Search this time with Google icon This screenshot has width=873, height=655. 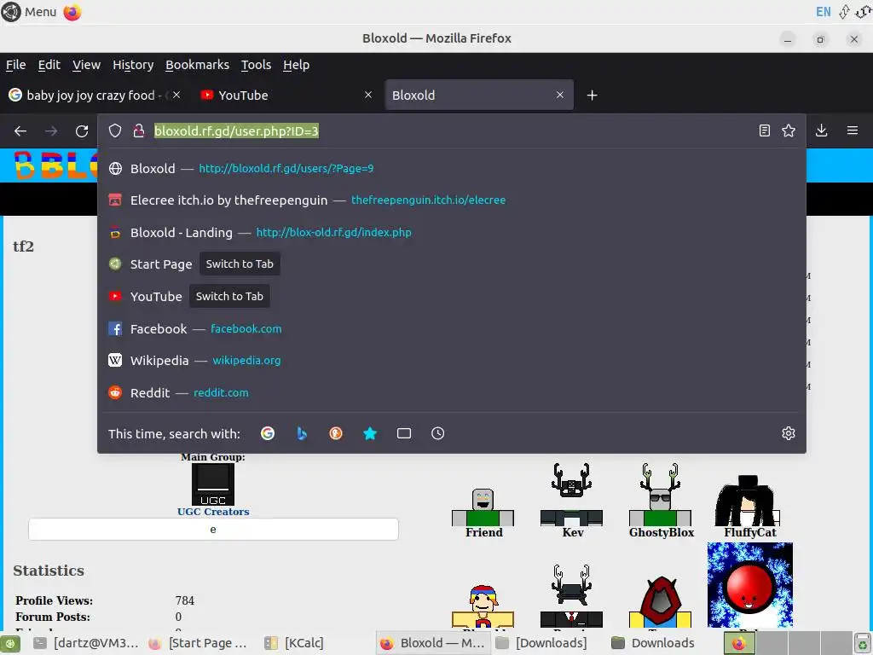[268, 433]
